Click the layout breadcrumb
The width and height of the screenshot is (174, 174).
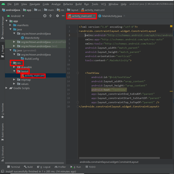click(73, 10)
